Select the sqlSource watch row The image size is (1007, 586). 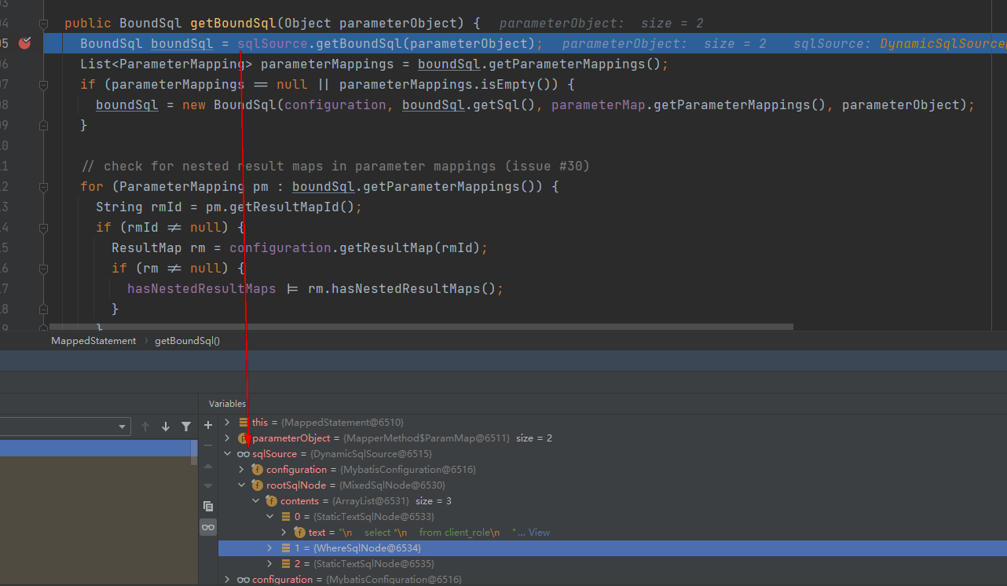(613, 454)
